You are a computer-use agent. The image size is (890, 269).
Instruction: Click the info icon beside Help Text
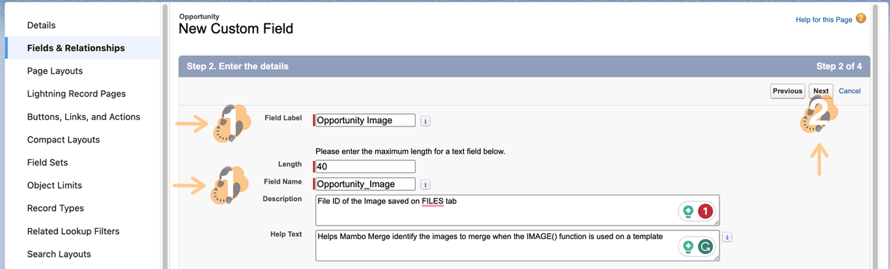(727, 237)
